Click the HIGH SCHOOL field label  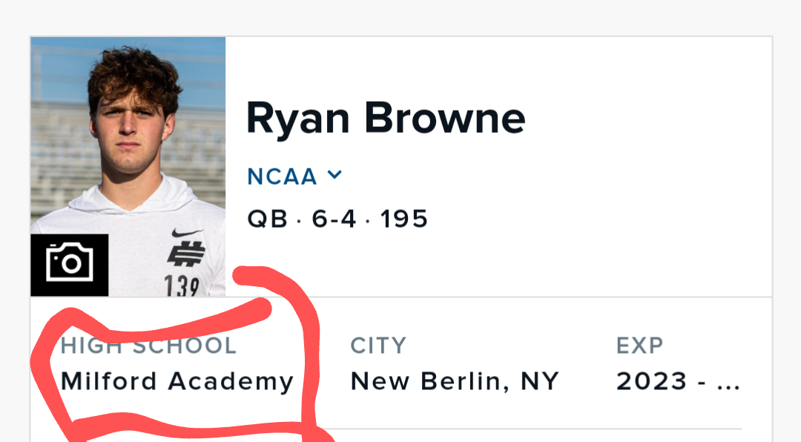pos(148,346)
